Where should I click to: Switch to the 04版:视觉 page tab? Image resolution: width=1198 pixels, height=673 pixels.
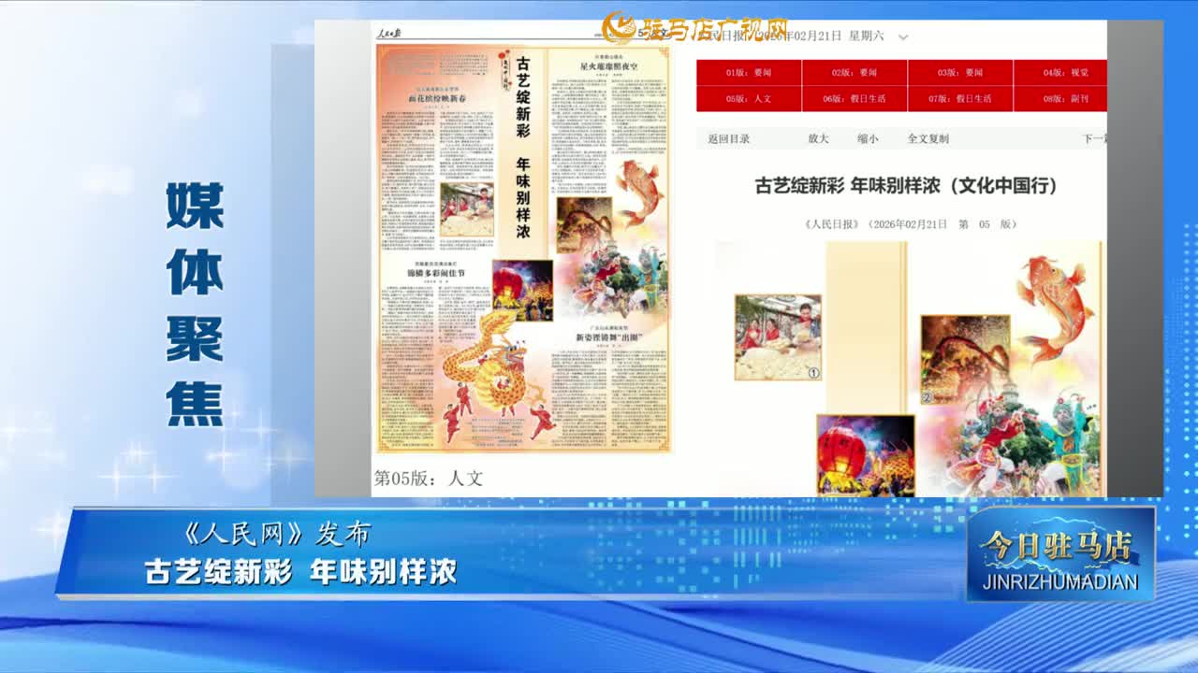coord(1060,73)
